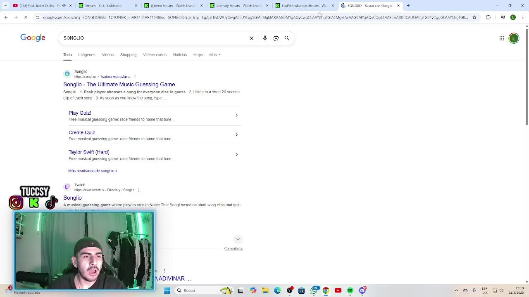Show hidden system tray icons
This screenshot has width=529, height=297.
coord(456,291)
